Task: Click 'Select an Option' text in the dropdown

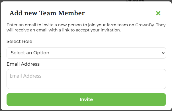Action: pos(30,53)
